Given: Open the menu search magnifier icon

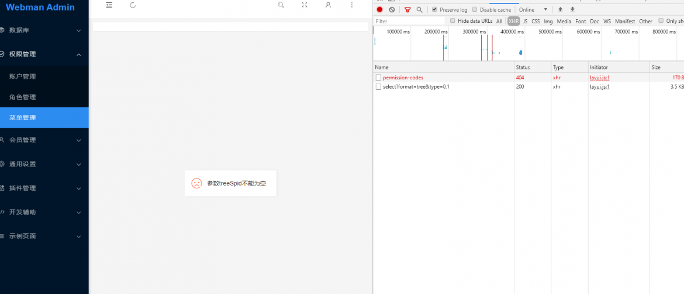Looking at the screenshot, I should coord(281,5).
